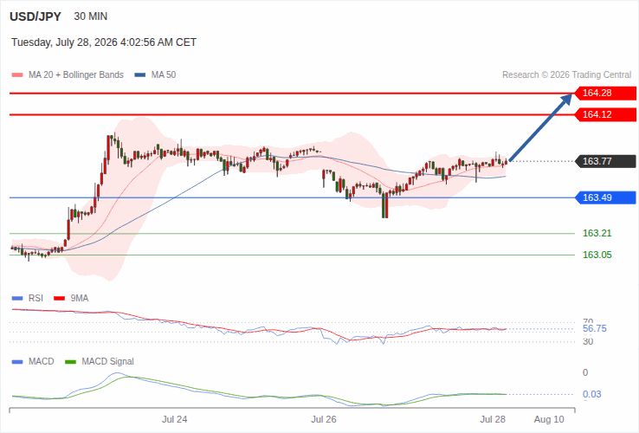Click the 164.28 red resistance price tag
This screenshot has width=639, height=433.
click(605, 93)
